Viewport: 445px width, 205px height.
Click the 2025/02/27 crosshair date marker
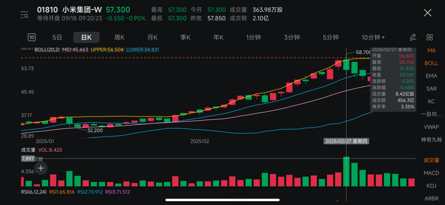(346, 141)
